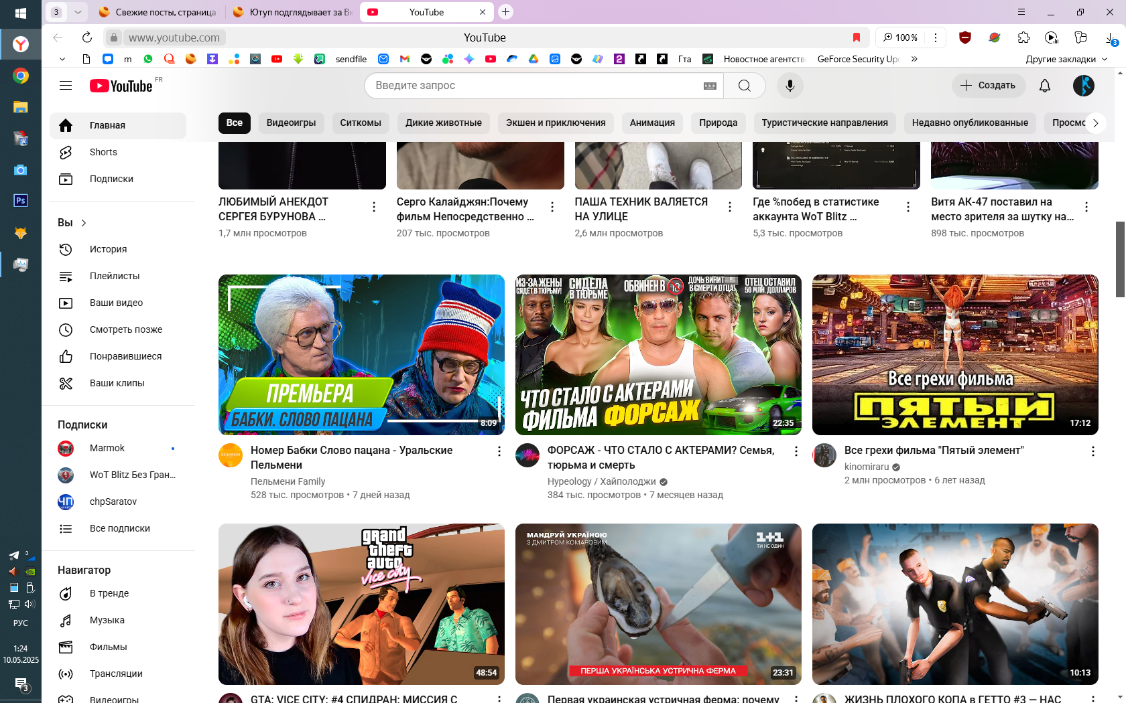Open options menu for 'Пятый элемент' video
The image size is (1126, 703).
pyautogui.click(x=1092, y=451)
